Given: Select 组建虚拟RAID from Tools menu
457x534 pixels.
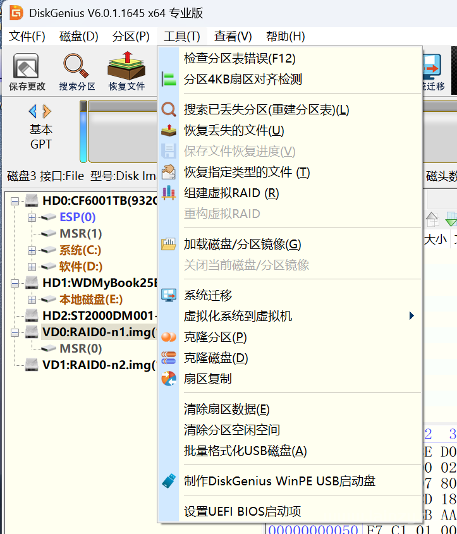Looking at the screenshot, I should click(231, 193).
